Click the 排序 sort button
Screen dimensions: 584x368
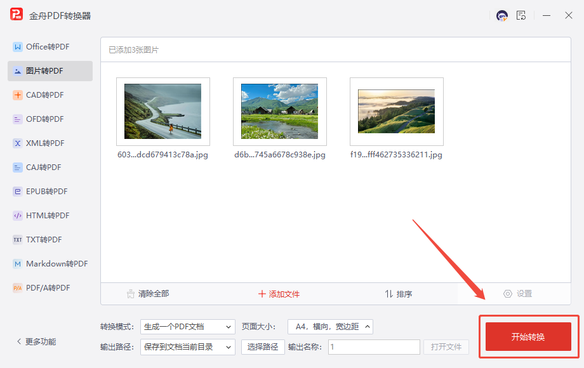point(399,294)
